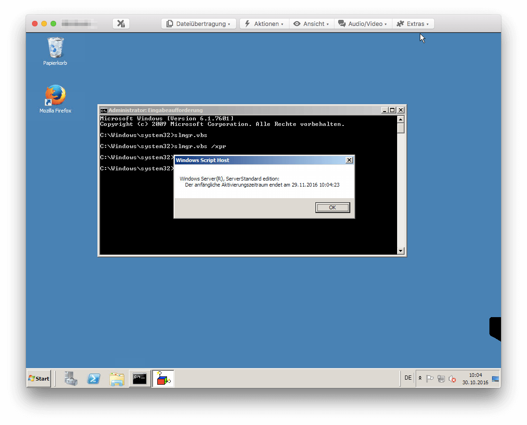Click the activation period end date message

click(262, 185)
